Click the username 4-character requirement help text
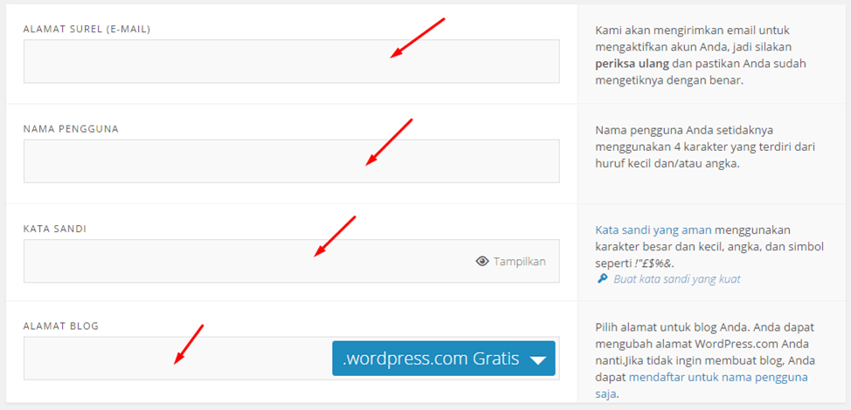Screen dimensions: 851x410 point(703,147)
